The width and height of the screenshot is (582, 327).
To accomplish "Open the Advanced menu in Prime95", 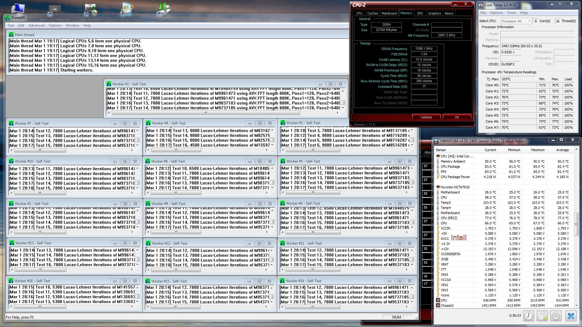I will click(36, 25).
